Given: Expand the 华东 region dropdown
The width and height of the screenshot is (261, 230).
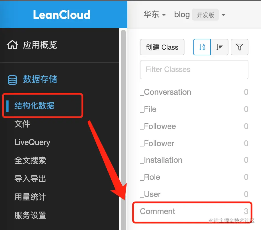Looking at the screenshot, I should point(155,15).
